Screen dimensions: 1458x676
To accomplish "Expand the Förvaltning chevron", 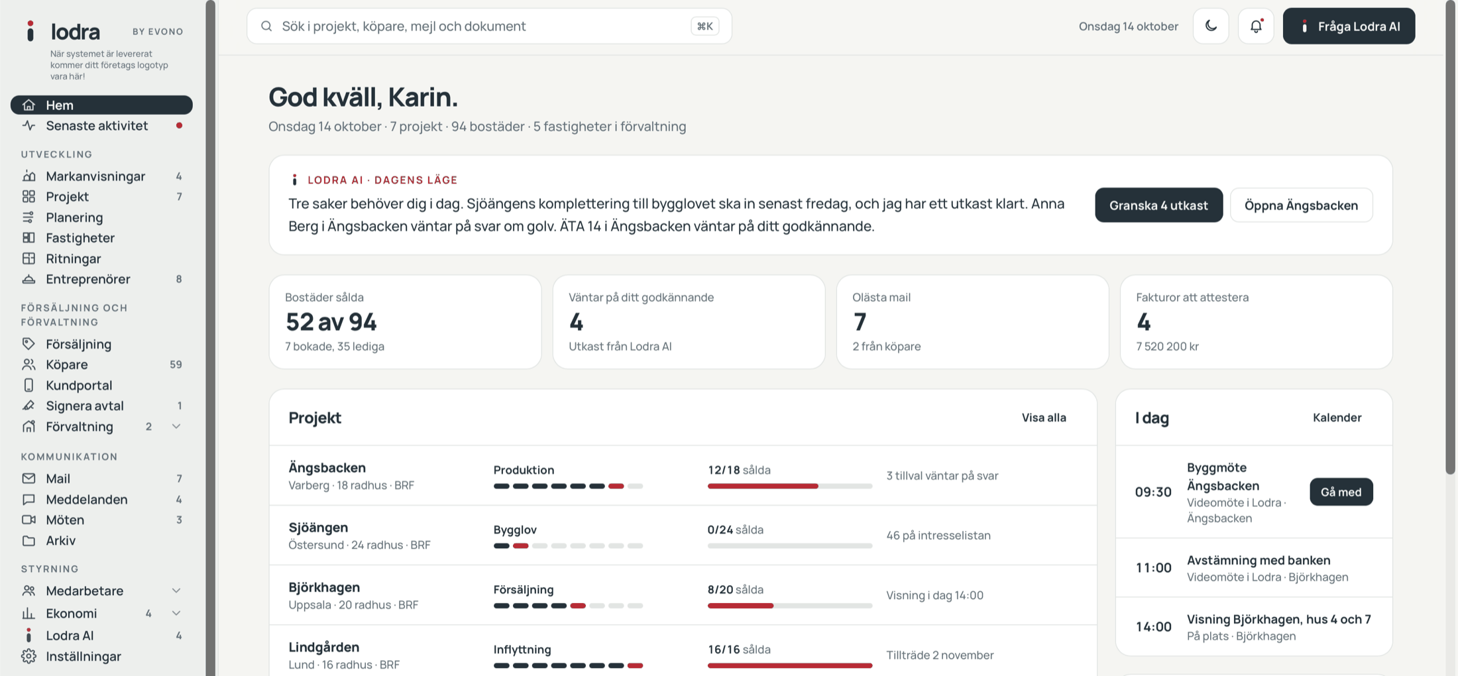I will point(176,426).
